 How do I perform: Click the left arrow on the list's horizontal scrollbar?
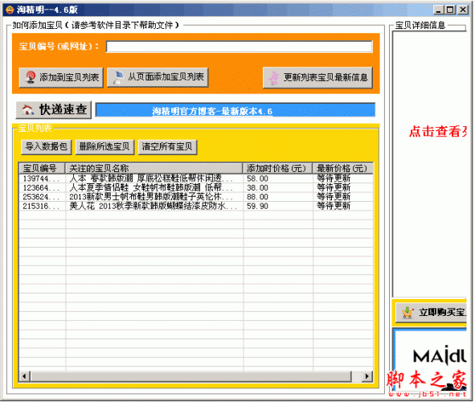pyautogui.click(x=24, y=376)
